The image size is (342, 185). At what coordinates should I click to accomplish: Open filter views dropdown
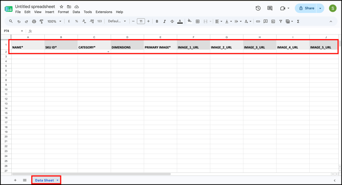click(x=289, y=21)
